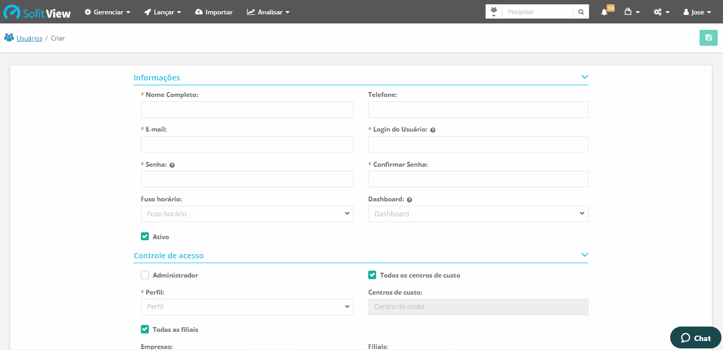Open the Gerenciar menu
This screenshot has height=350, width=723.
[x=107, y=12]
